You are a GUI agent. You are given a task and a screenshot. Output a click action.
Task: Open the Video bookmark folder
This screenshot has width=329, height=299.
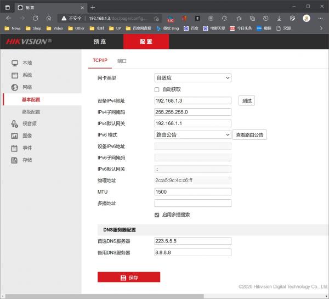[55, 29]
